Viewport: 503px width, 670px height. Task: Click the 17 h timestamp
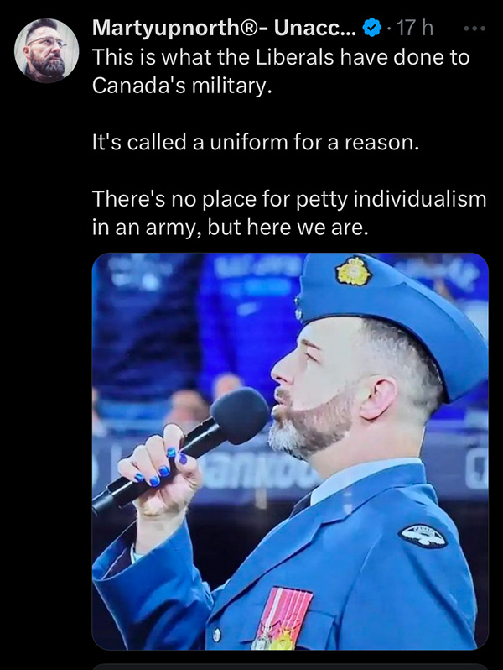pyautogui.click(x=415, y=29)
